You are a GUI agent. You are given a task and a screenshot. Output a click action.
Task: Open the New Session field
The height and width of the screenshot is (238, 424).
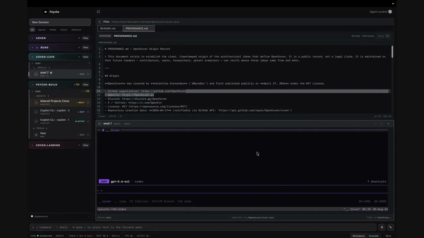tap(60, 22)
